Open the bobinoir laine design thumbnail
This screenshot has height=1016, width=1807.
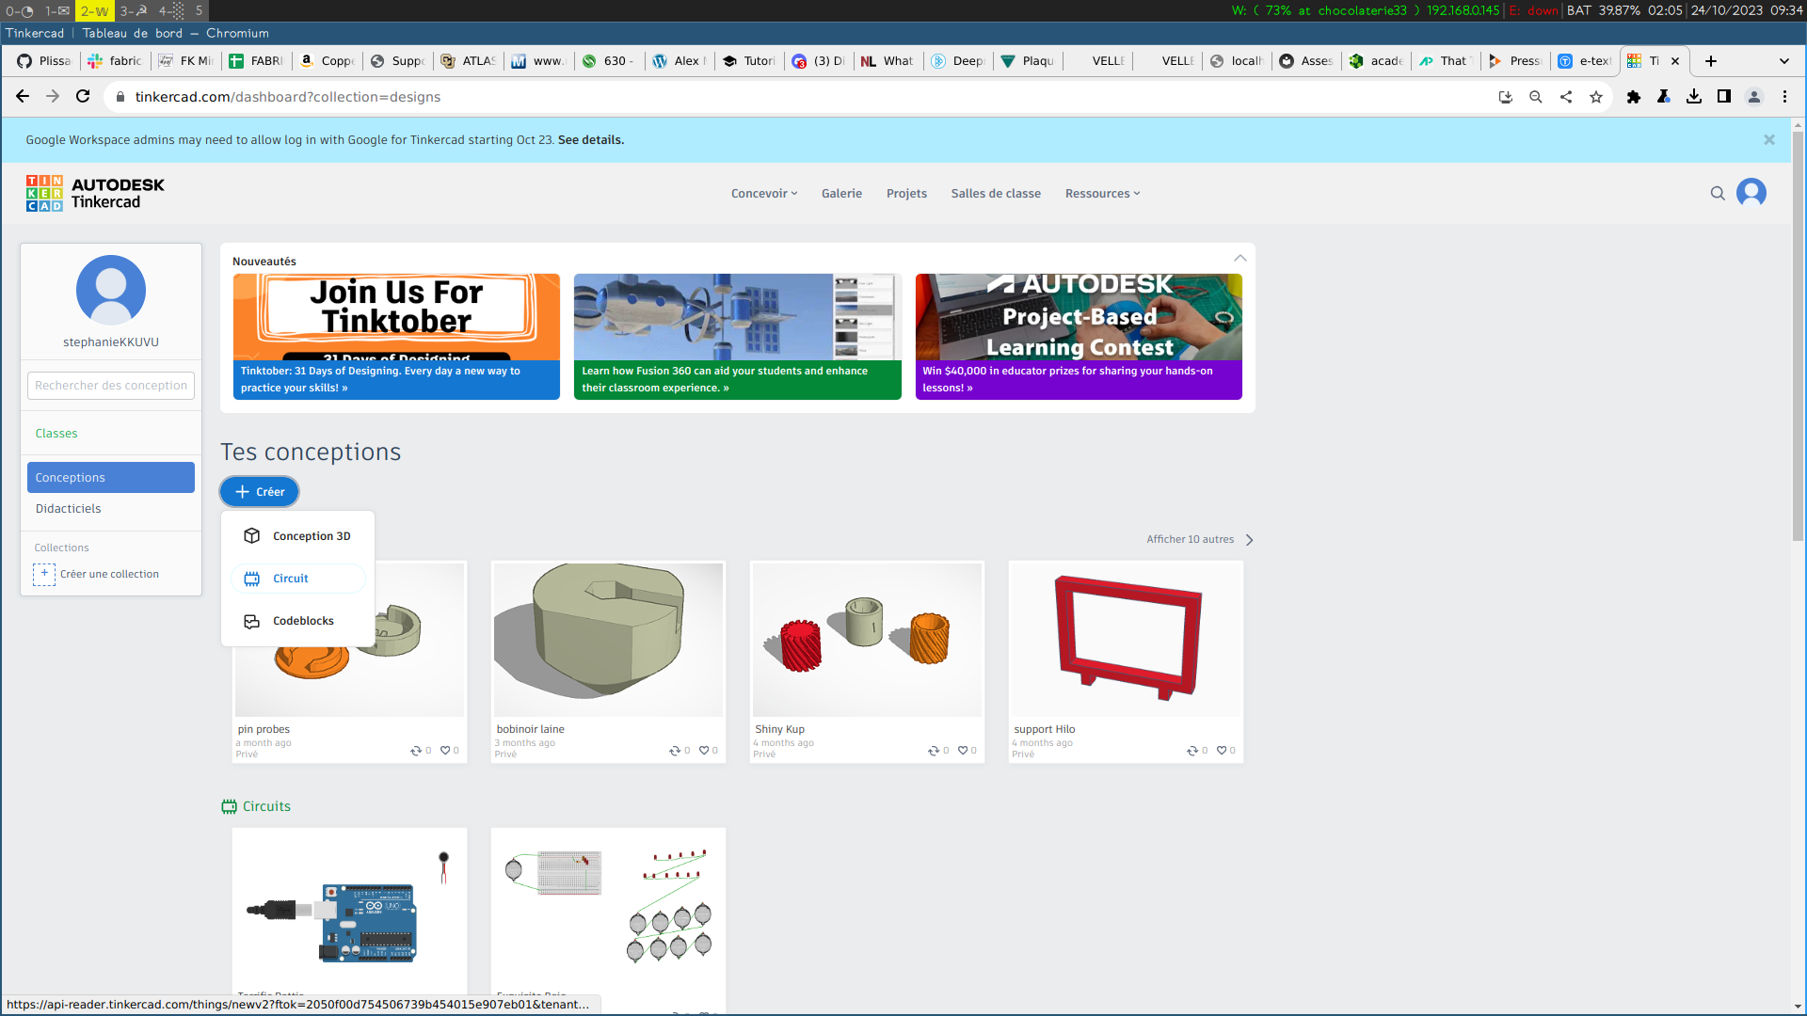[x=608, y=640]
